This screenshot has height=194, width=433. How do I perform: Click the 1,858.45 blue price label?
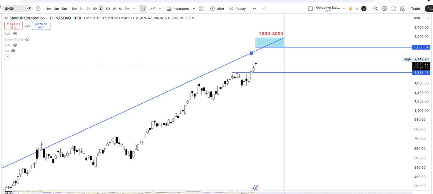(421, 73)
